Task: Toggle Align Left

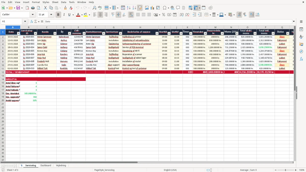Action: 95,15
